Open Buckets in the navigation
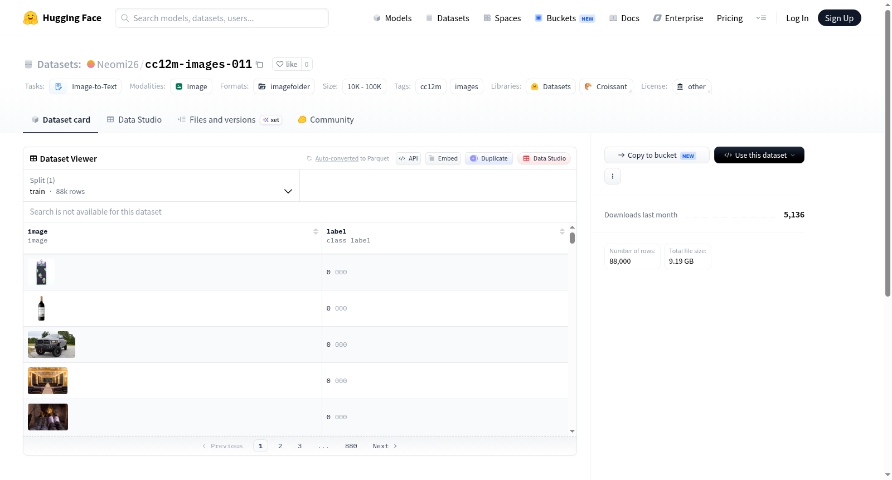Viewport: 892px width, 480px height. (x=565, y=18)
